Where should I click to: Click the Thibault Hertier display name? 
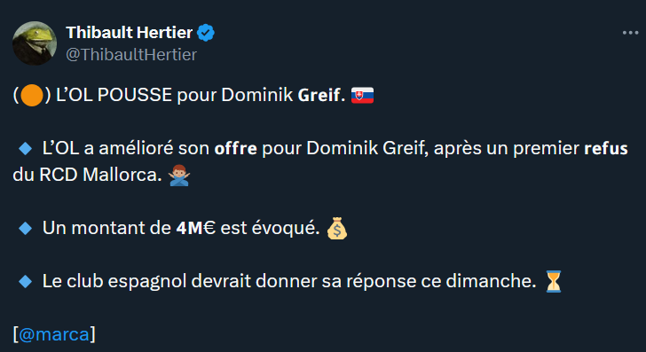point(129,33)
